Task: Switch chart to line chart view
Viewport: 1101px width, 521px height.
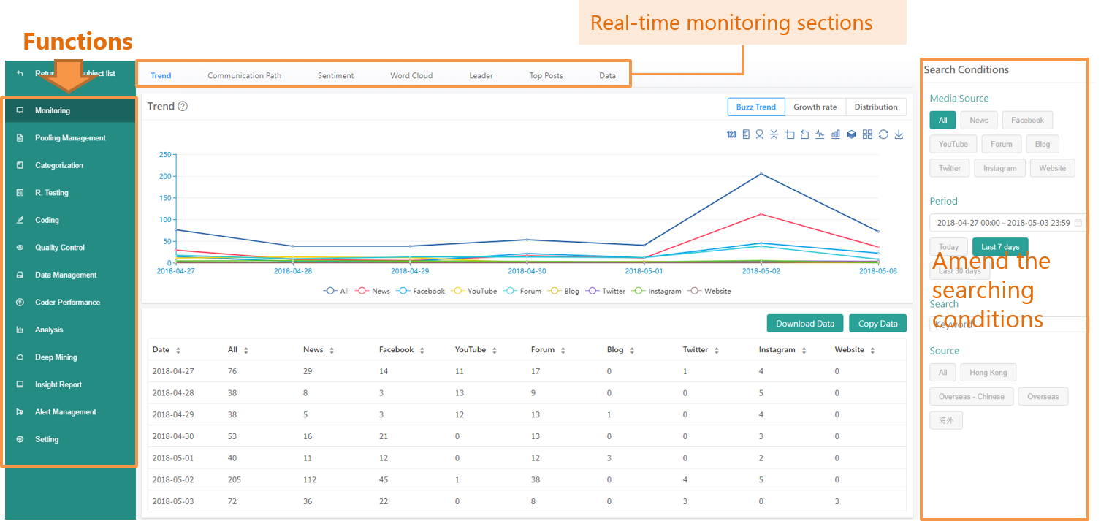Action: tap(820, 134)
